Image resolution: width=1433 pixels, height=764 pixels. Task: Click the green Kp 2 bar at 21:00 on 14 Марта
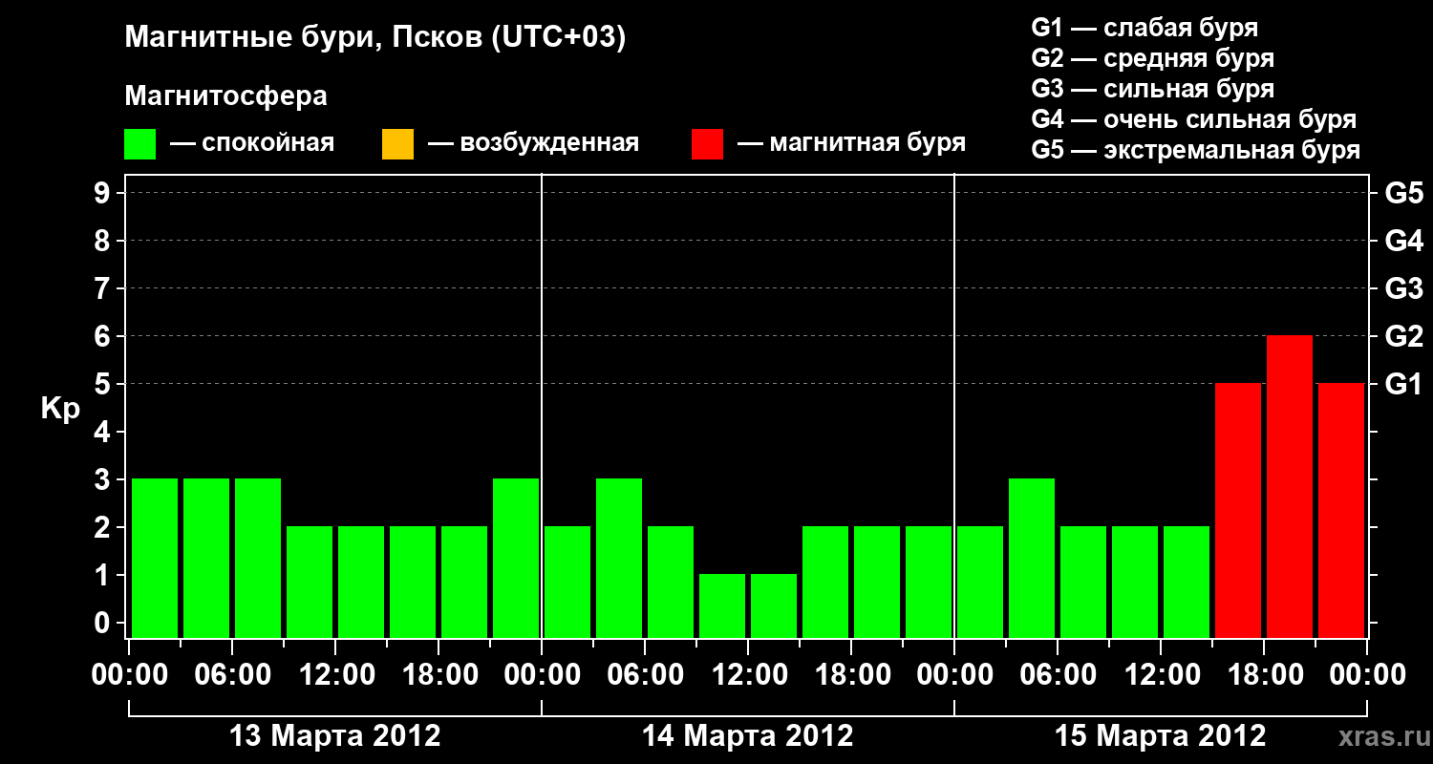(x=929, y=583)
